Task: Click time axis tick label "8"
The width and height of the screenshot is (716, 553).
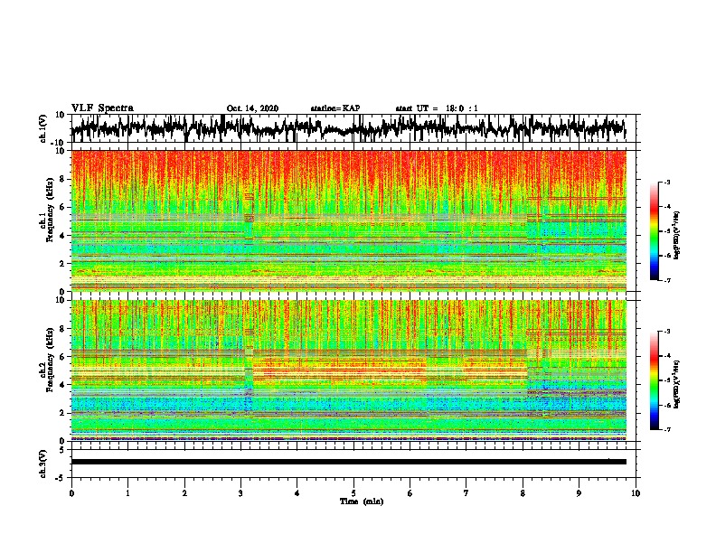Action: pyautogui.click(x=523, y=493)
